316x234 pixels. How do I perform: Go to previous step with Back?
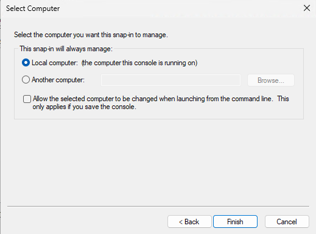(x=189, y=222)
